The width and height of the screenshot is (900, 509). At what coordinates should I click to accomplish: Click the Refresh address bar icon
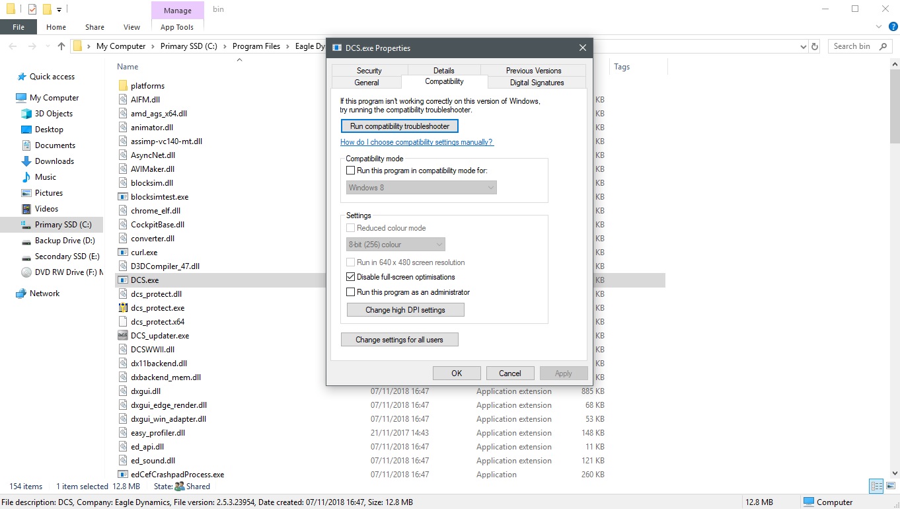click(x=815, y=46)
